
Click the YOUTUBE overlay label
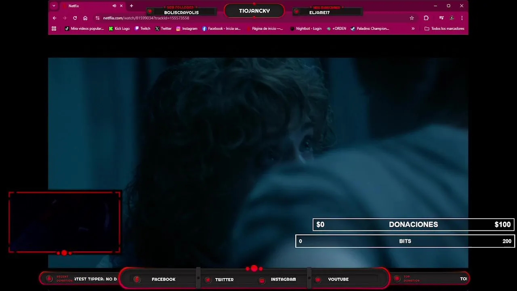(338, 279)
